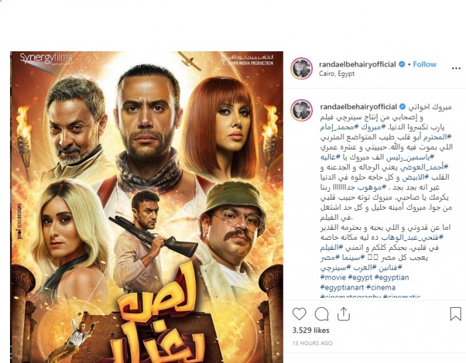Image resolution: width=466 pixels, height=363 pixels.
Task: Open the Cairo, Egypt location link
Action: tap(337, 73)
